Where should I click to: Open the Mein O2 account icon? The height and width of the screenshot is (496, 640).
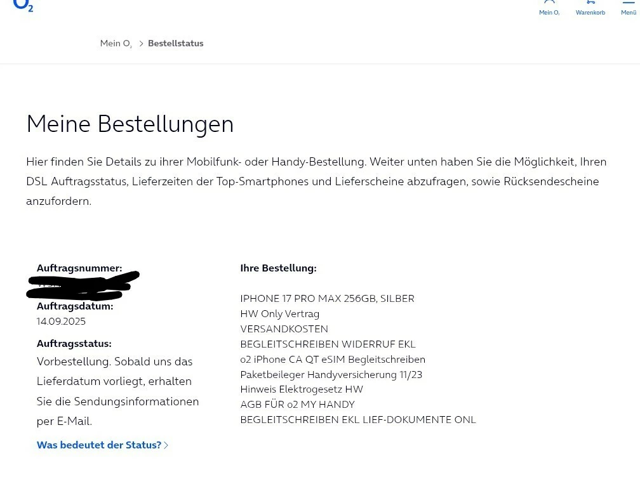pyautogui.click(x=549, y=8)
